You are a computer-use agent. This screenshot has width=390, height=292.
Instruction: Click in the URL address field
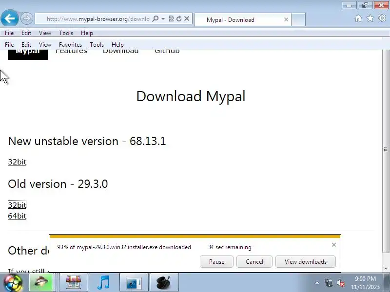point(98,19)
